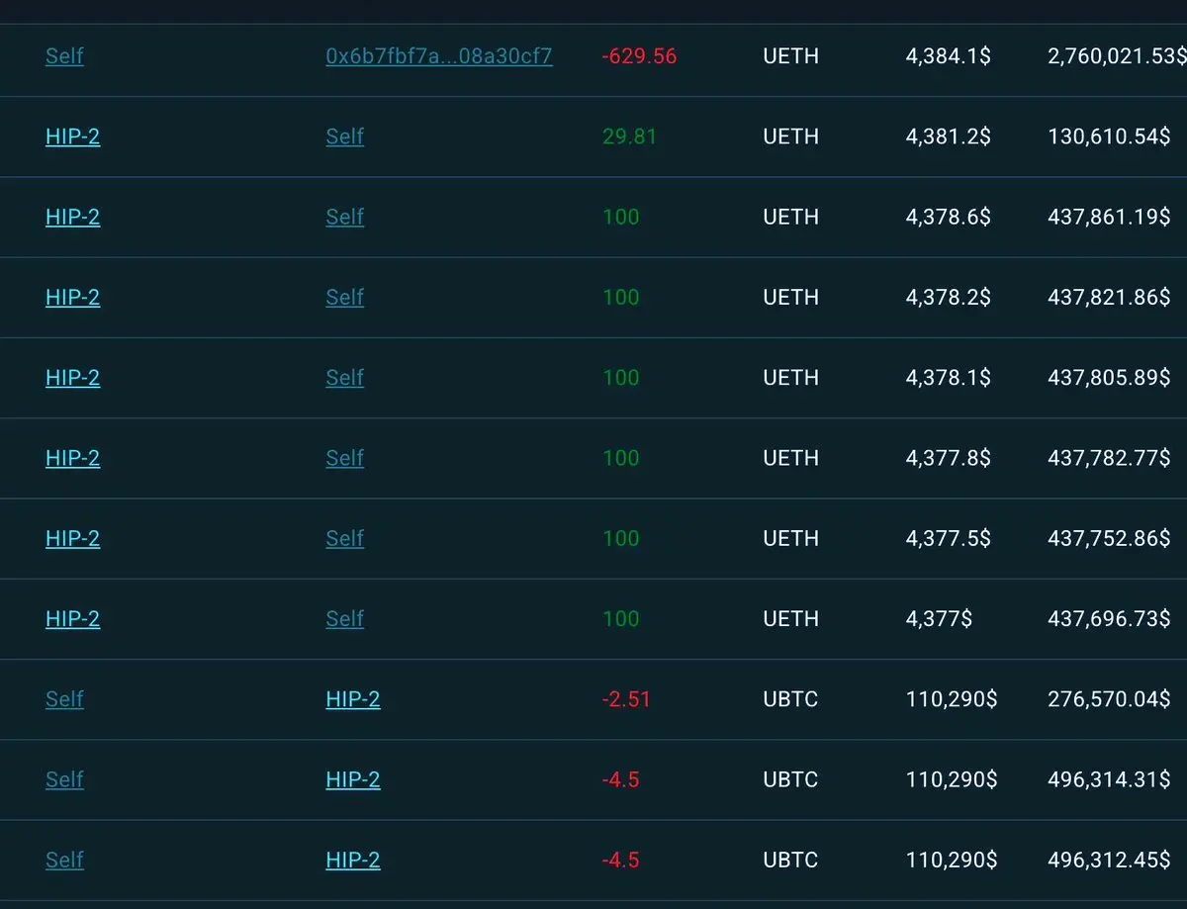The width and height of the screenshot is (1187, 909).
Task: Click the 110,290$ price in -2.51 row
Action: pos(952,699)
